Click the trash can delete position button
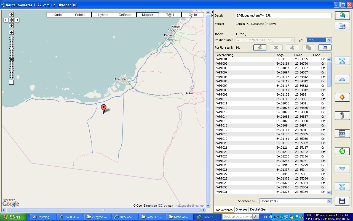353x221 pixels. [x=342, y=115]
